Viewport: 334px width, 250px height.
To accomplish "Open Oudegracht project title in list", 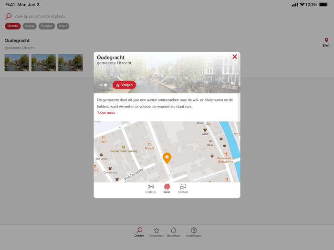I will pos(17,40).
